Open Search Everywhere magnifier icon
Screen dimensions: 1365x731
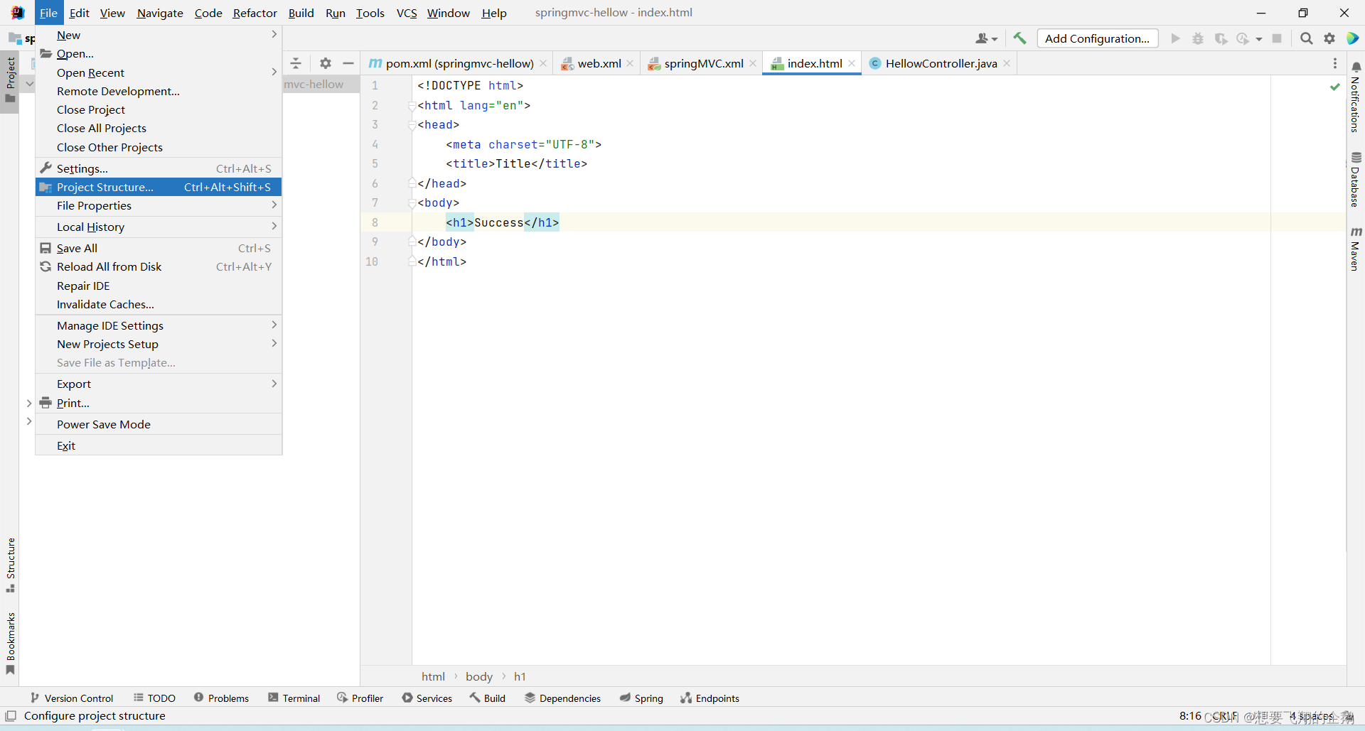tap(1306, 38)
